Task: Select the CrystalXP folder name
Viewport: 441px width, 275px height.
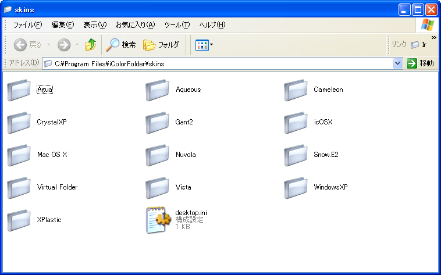Action: [x=52, y=122]
